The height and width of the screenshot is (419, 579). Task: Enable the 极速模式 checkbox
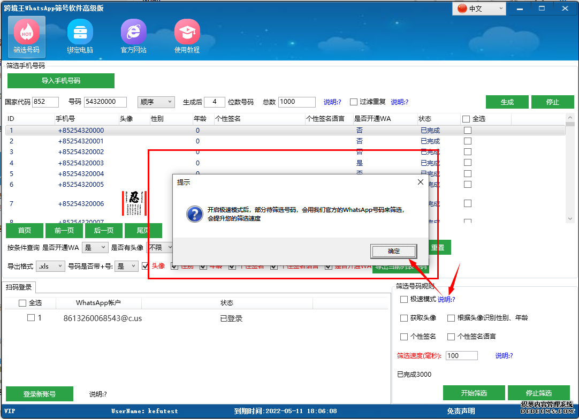click(404, 299)
